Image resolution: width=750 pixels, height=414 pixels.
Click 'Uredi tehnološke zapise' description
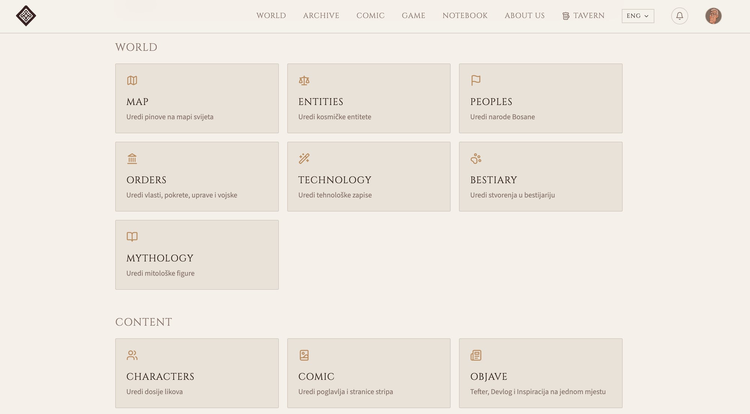pyautogui.click(x=335, y=195)
